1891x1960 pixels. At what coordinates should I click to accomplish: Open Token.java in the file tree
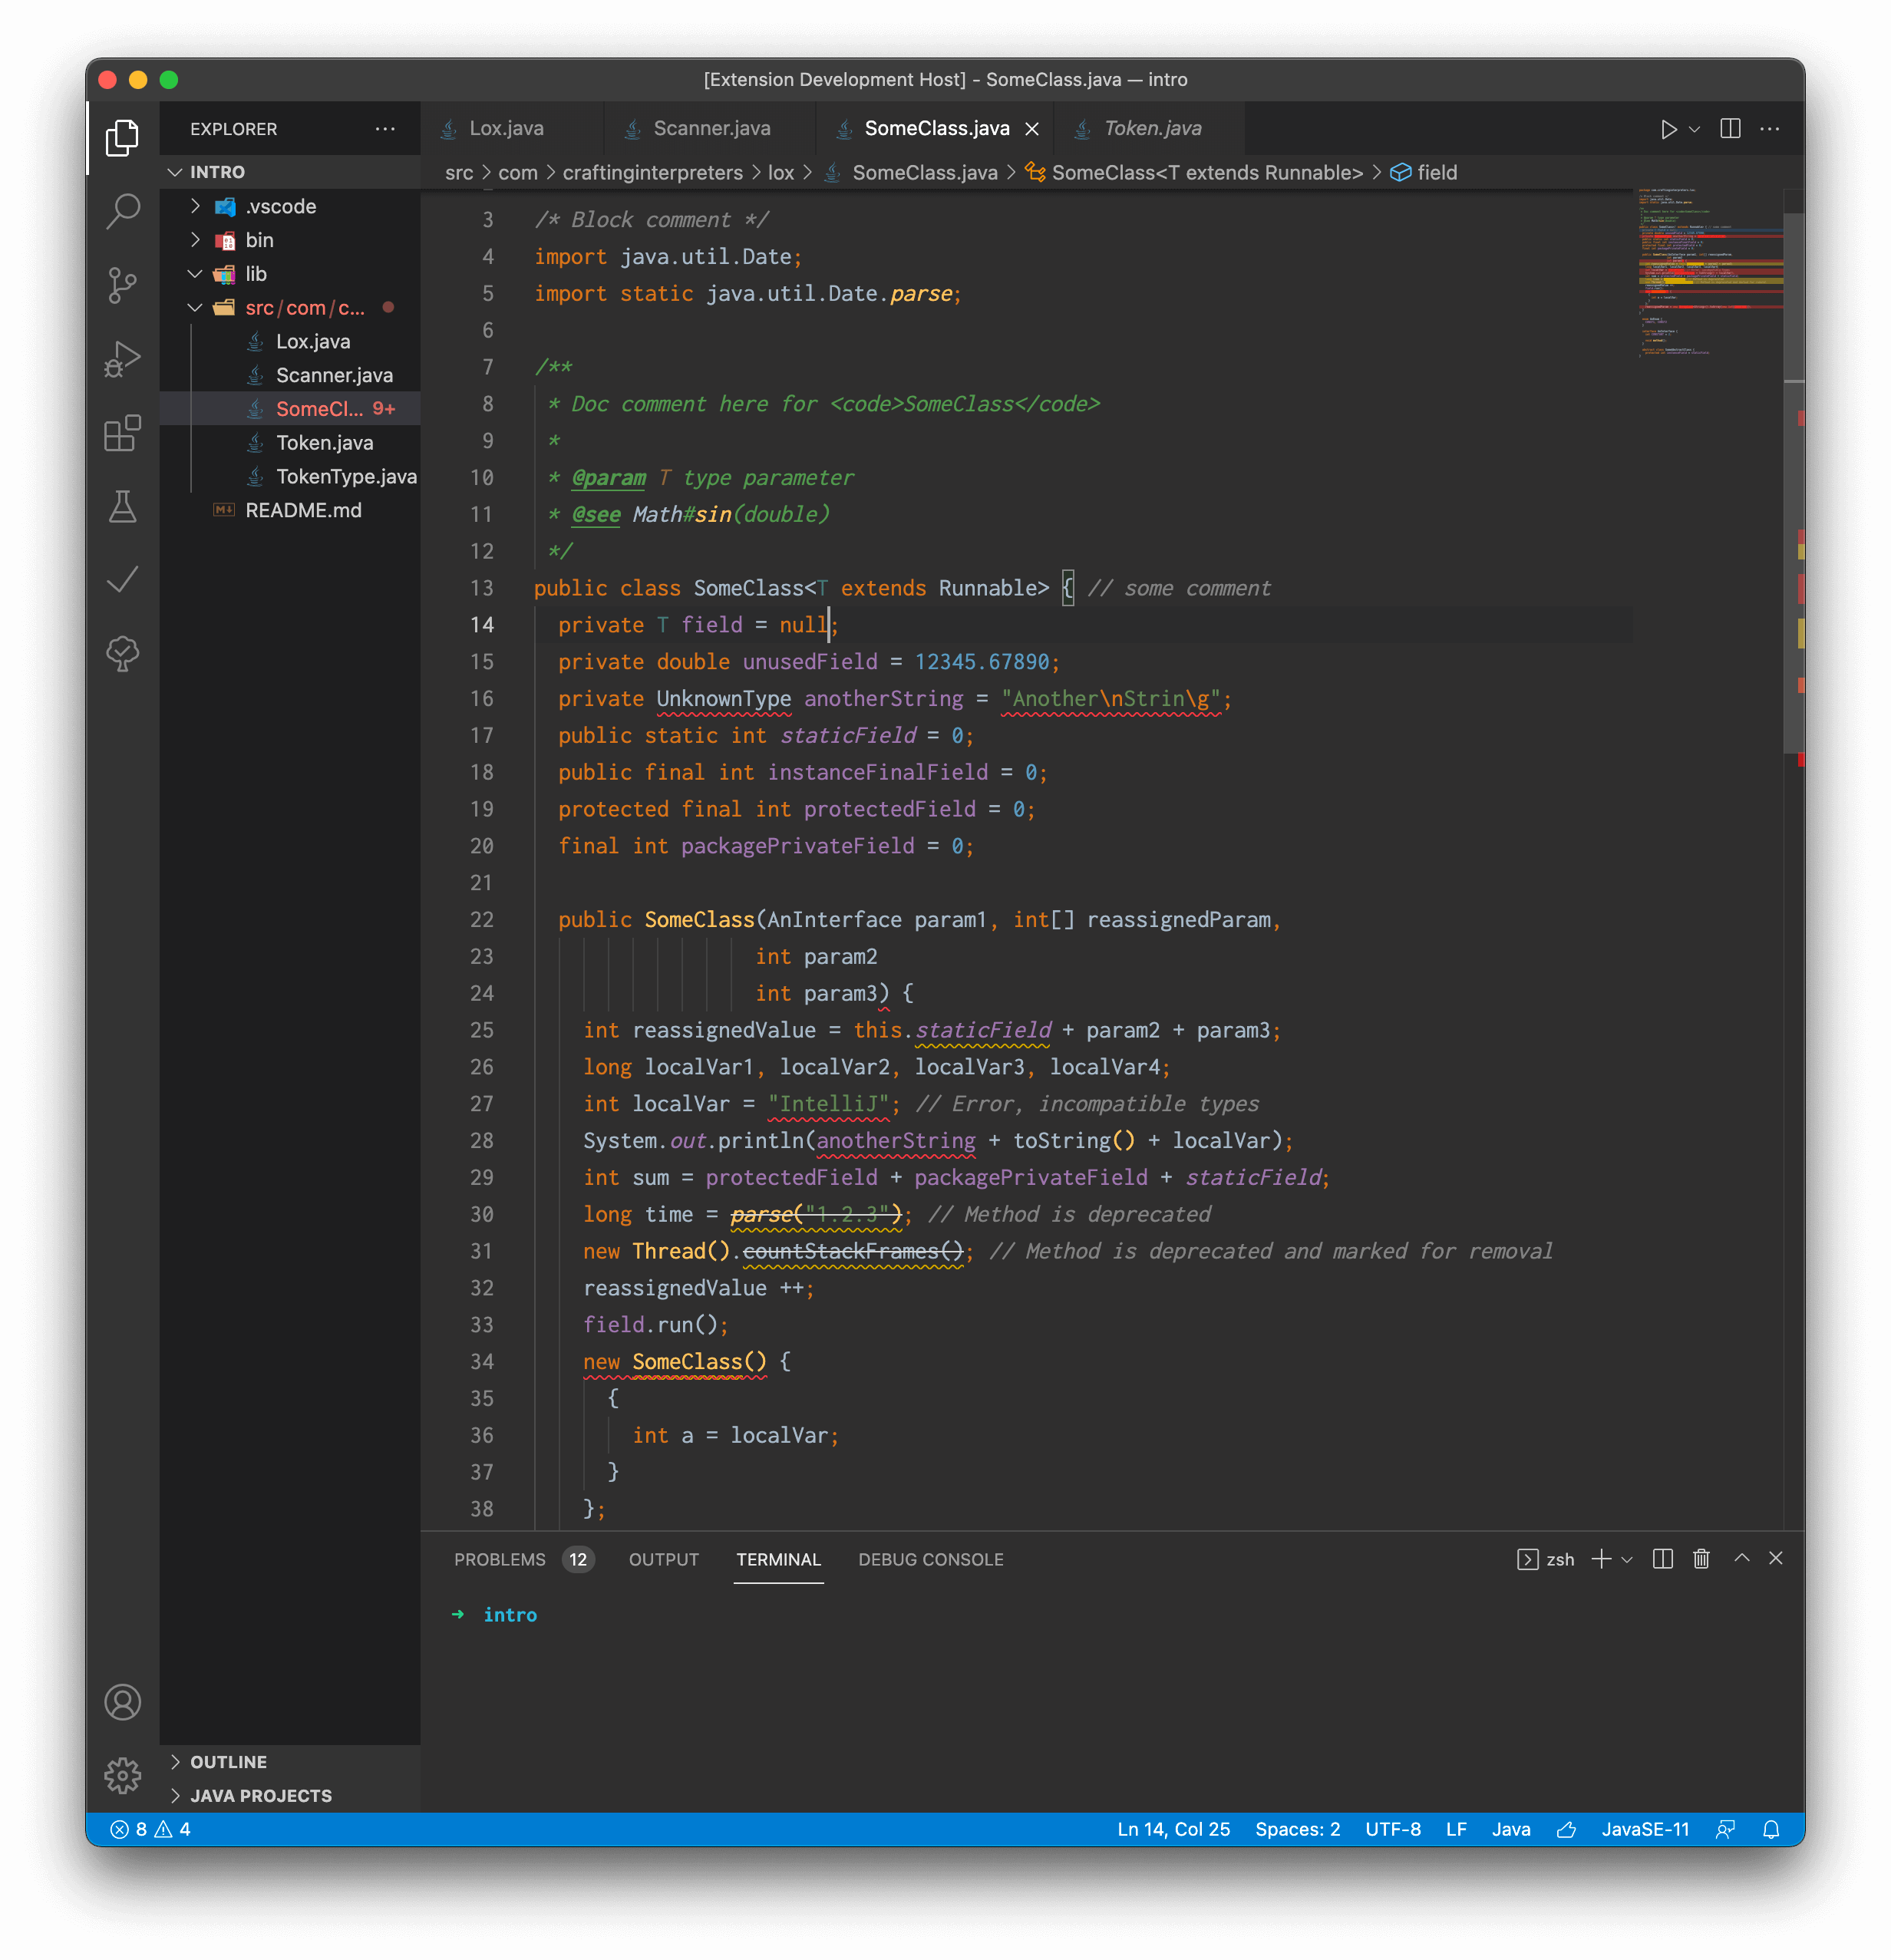pyautogui.click(x=290, y=443)
